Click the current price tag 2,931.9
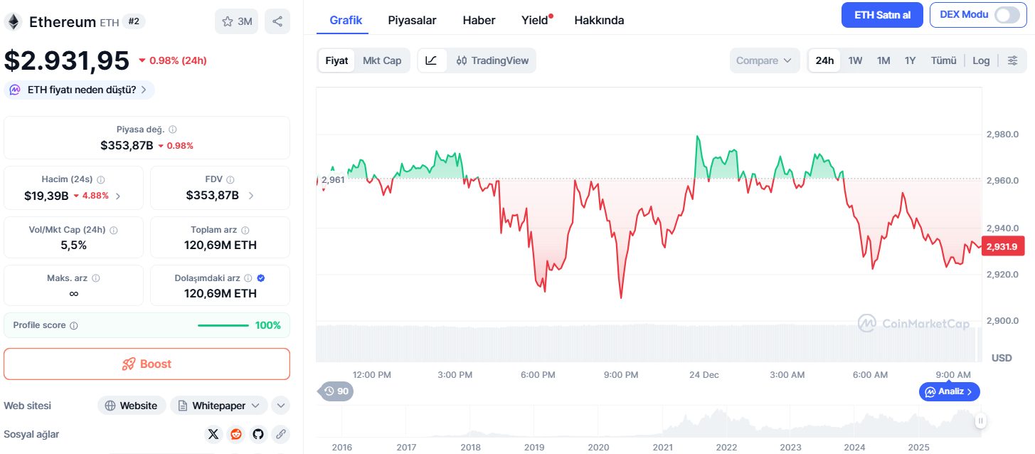Image resolution: width=1035 pixels, height=454 pixels. pos(1002,246)
